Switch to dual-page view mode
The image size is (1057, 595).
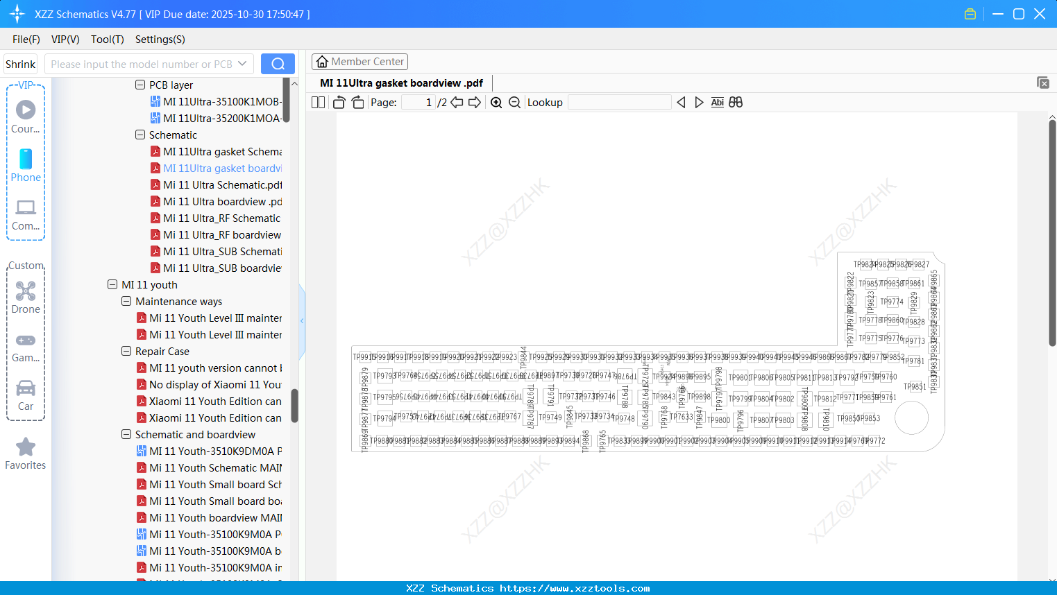pyautogui.click(x=318, y=101)
